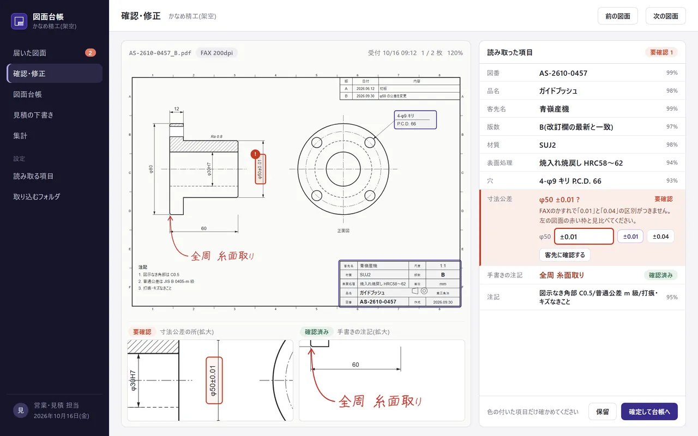Click the red exclamation warning marker on drawing

[x=256, y=155]
